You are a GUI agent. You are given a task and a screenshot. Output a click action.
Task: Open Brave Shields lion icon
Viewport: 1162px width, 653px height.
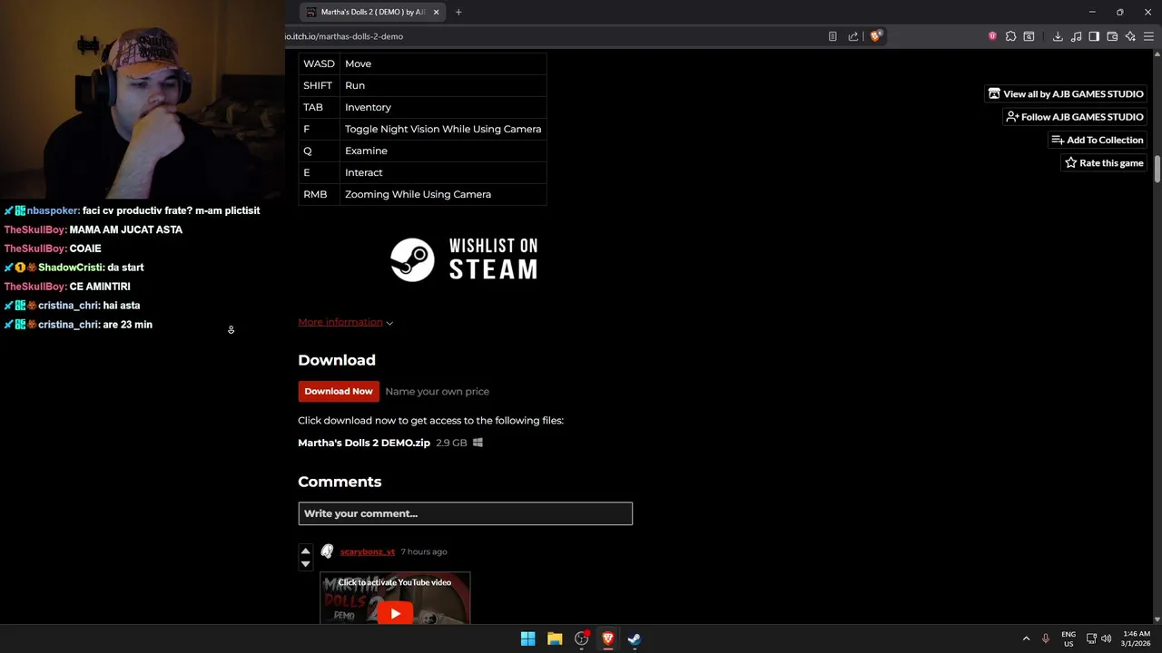point(875,36)
